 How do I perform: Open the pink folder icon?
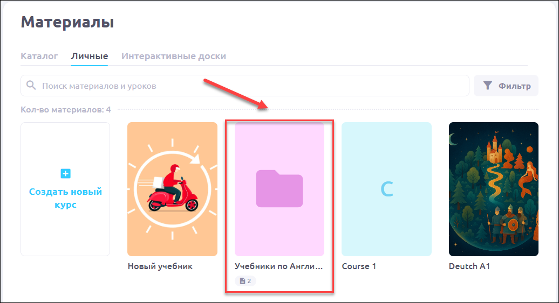[279, 188]
